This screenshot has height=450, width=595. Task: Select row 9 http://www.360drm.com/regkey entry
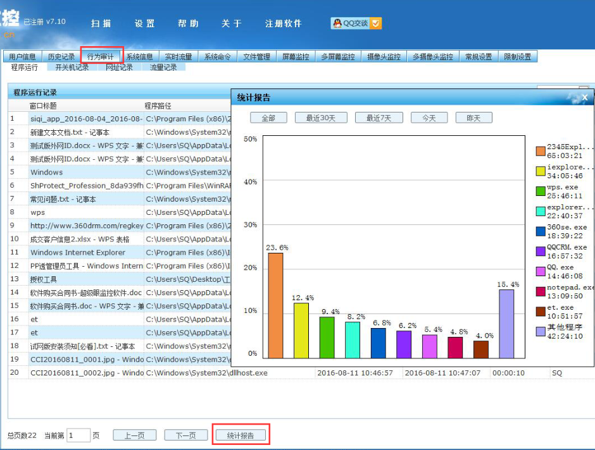click(x=120, y=226)
